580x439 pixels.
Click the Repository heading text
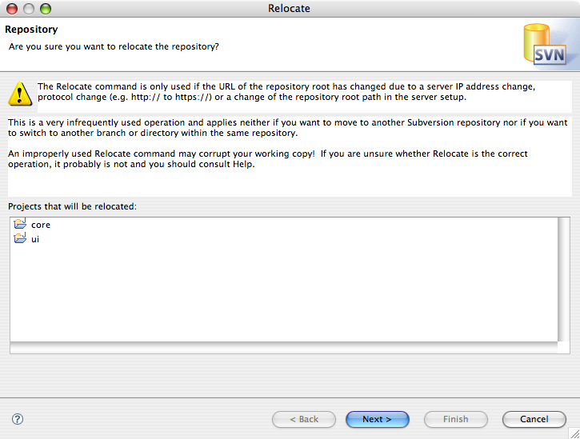click(x=31, y=30)
